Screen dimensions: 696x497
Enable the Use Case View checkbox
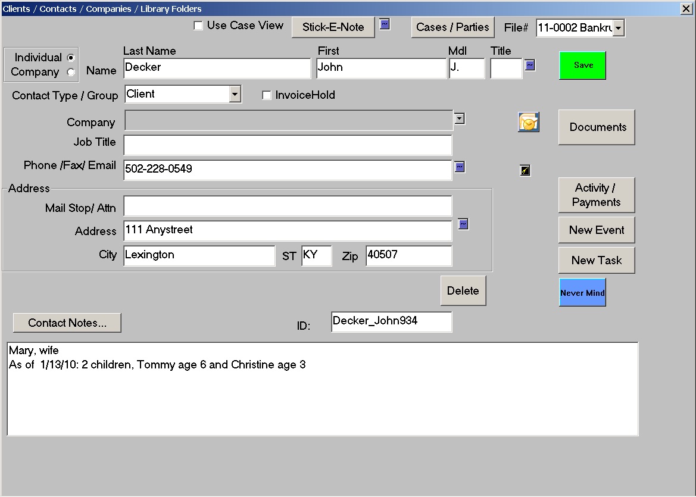coord(198,26)
